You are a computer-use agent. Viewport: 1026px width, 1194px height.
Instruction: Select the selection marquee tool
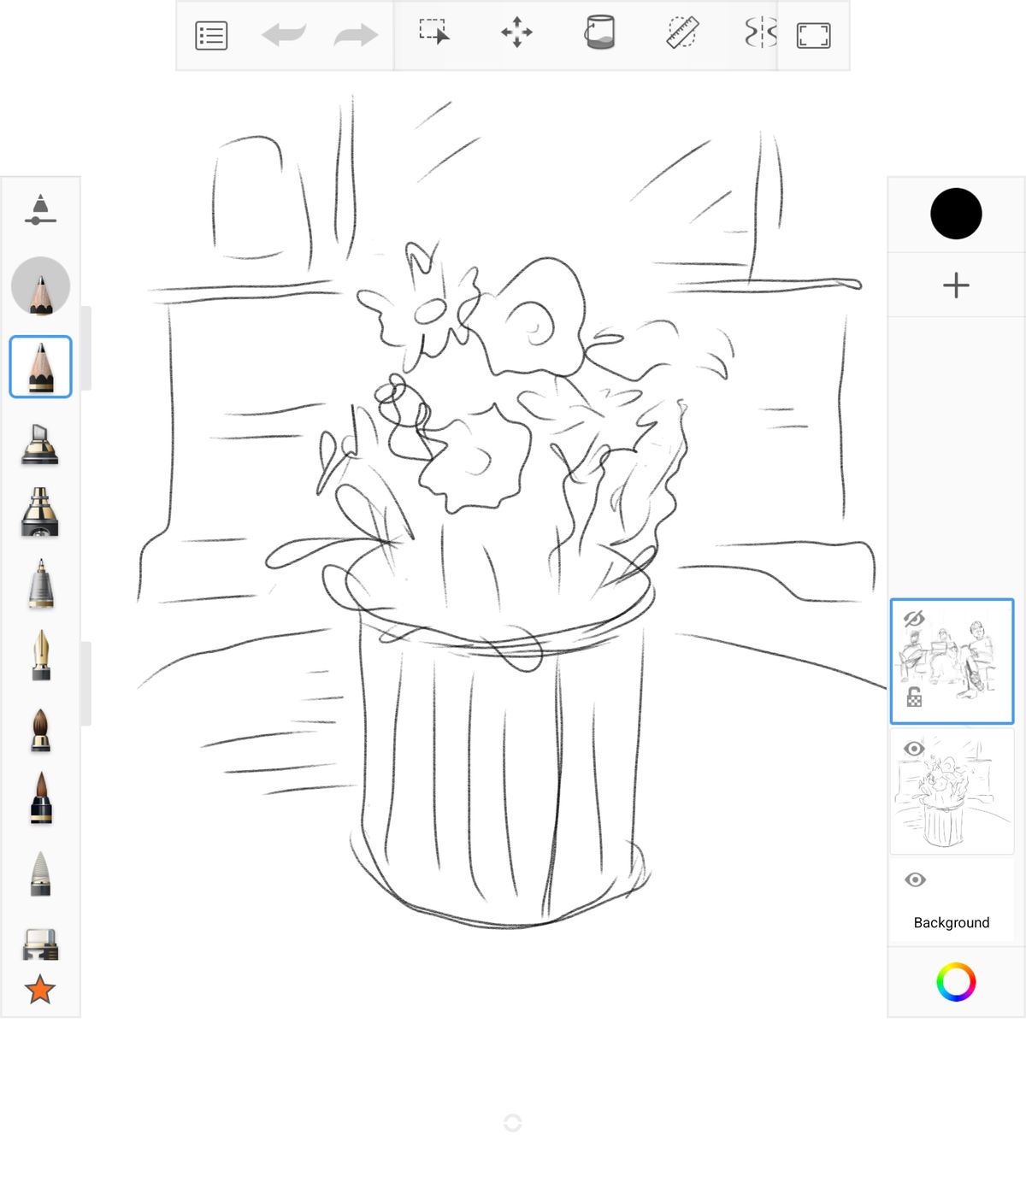434,32
